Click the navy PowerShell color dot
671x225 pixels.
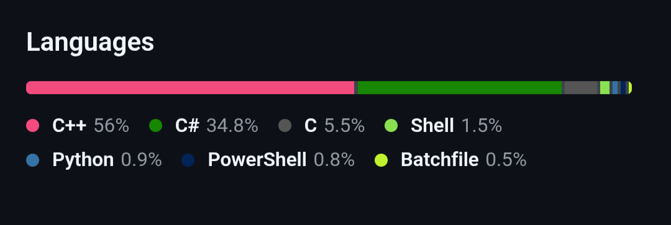pyautogui.click(x=188, y=160)
